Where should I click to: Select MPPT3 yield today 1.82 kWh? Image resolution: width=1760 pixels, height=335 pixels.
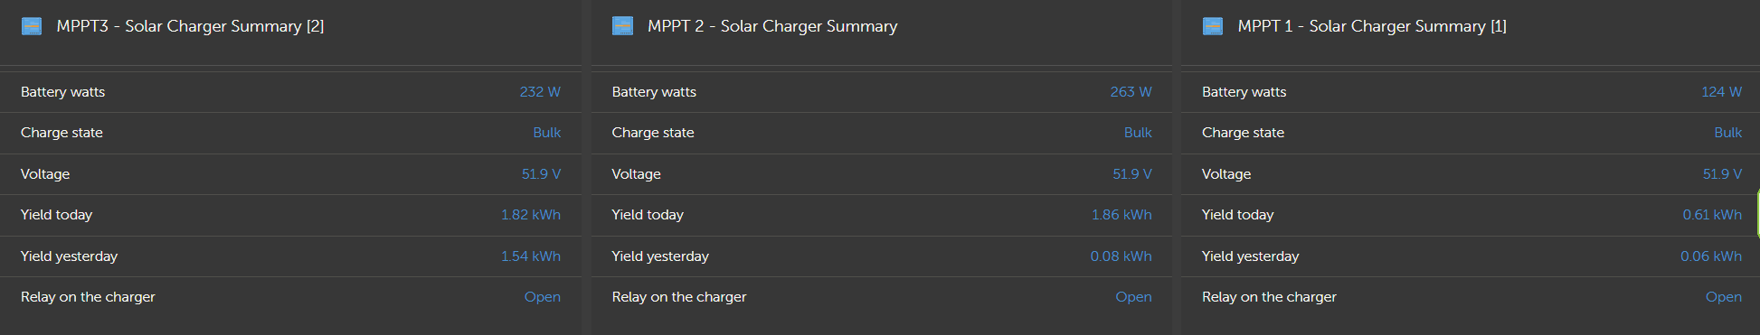[531, 215]
